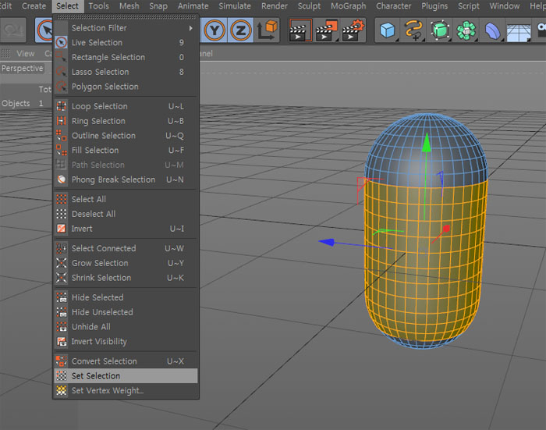Image resolution: width=546 pixels, height=430 pixels.
Task: Click the disabled Path Selection entry
Action: click(x=126, y=165)
